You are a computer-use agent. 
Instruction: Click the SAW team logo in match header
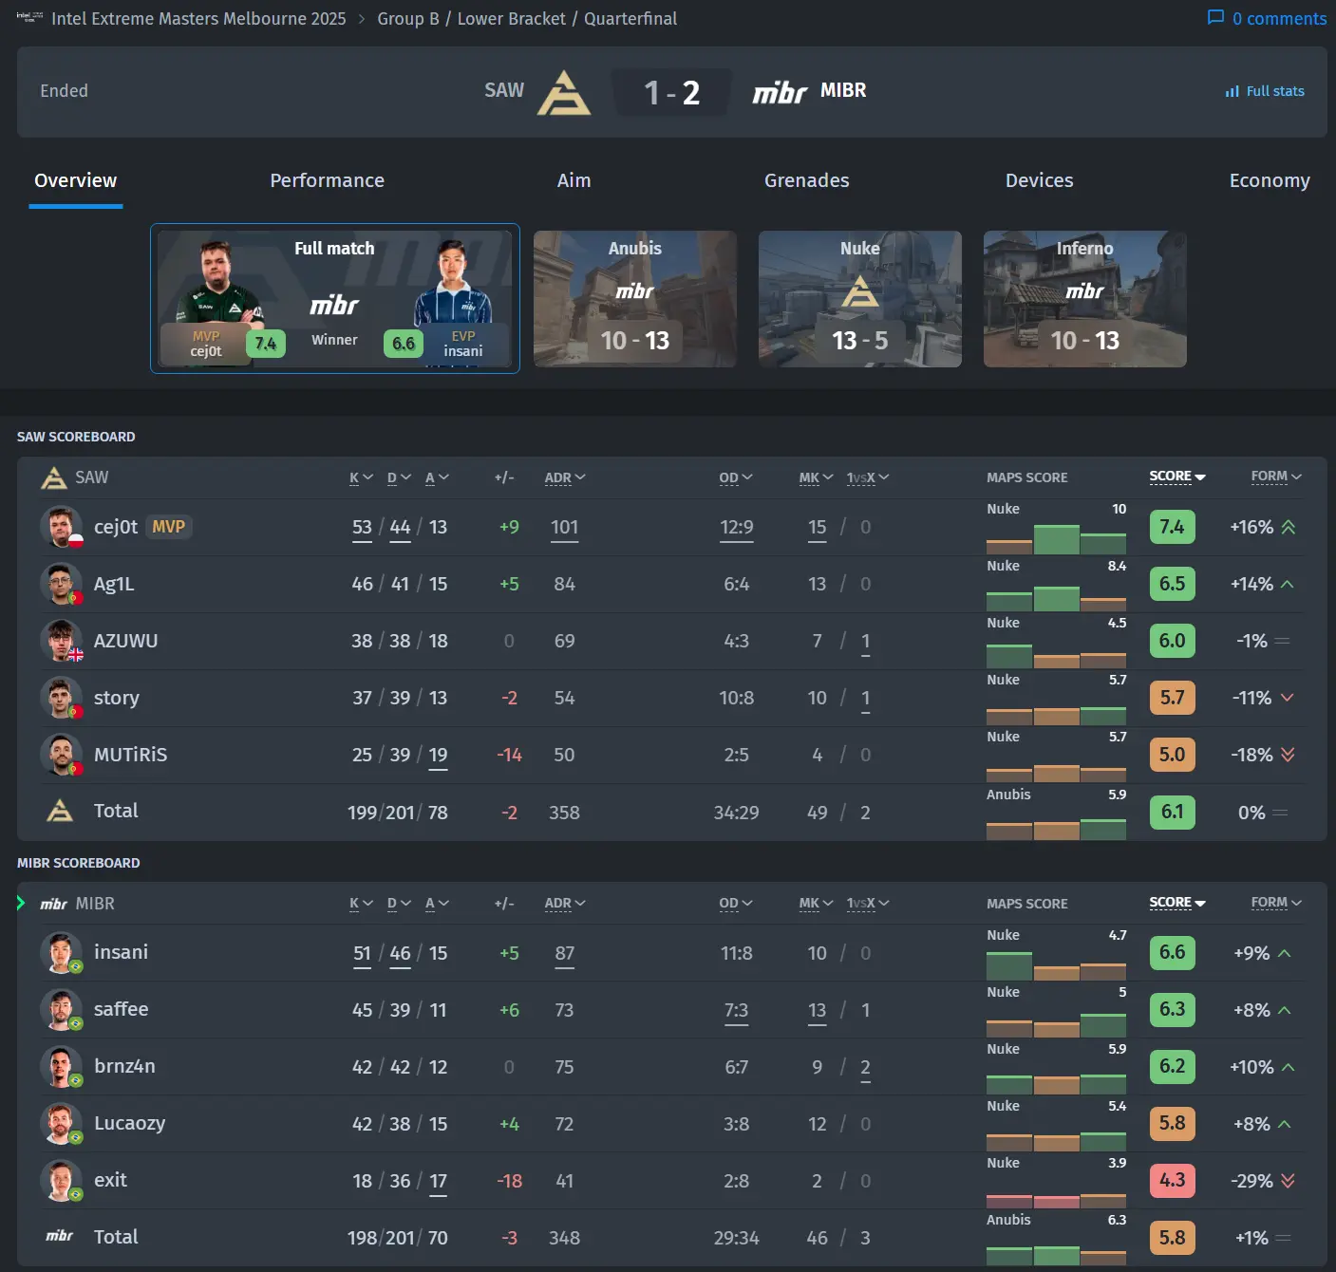[x=564, y=92]
